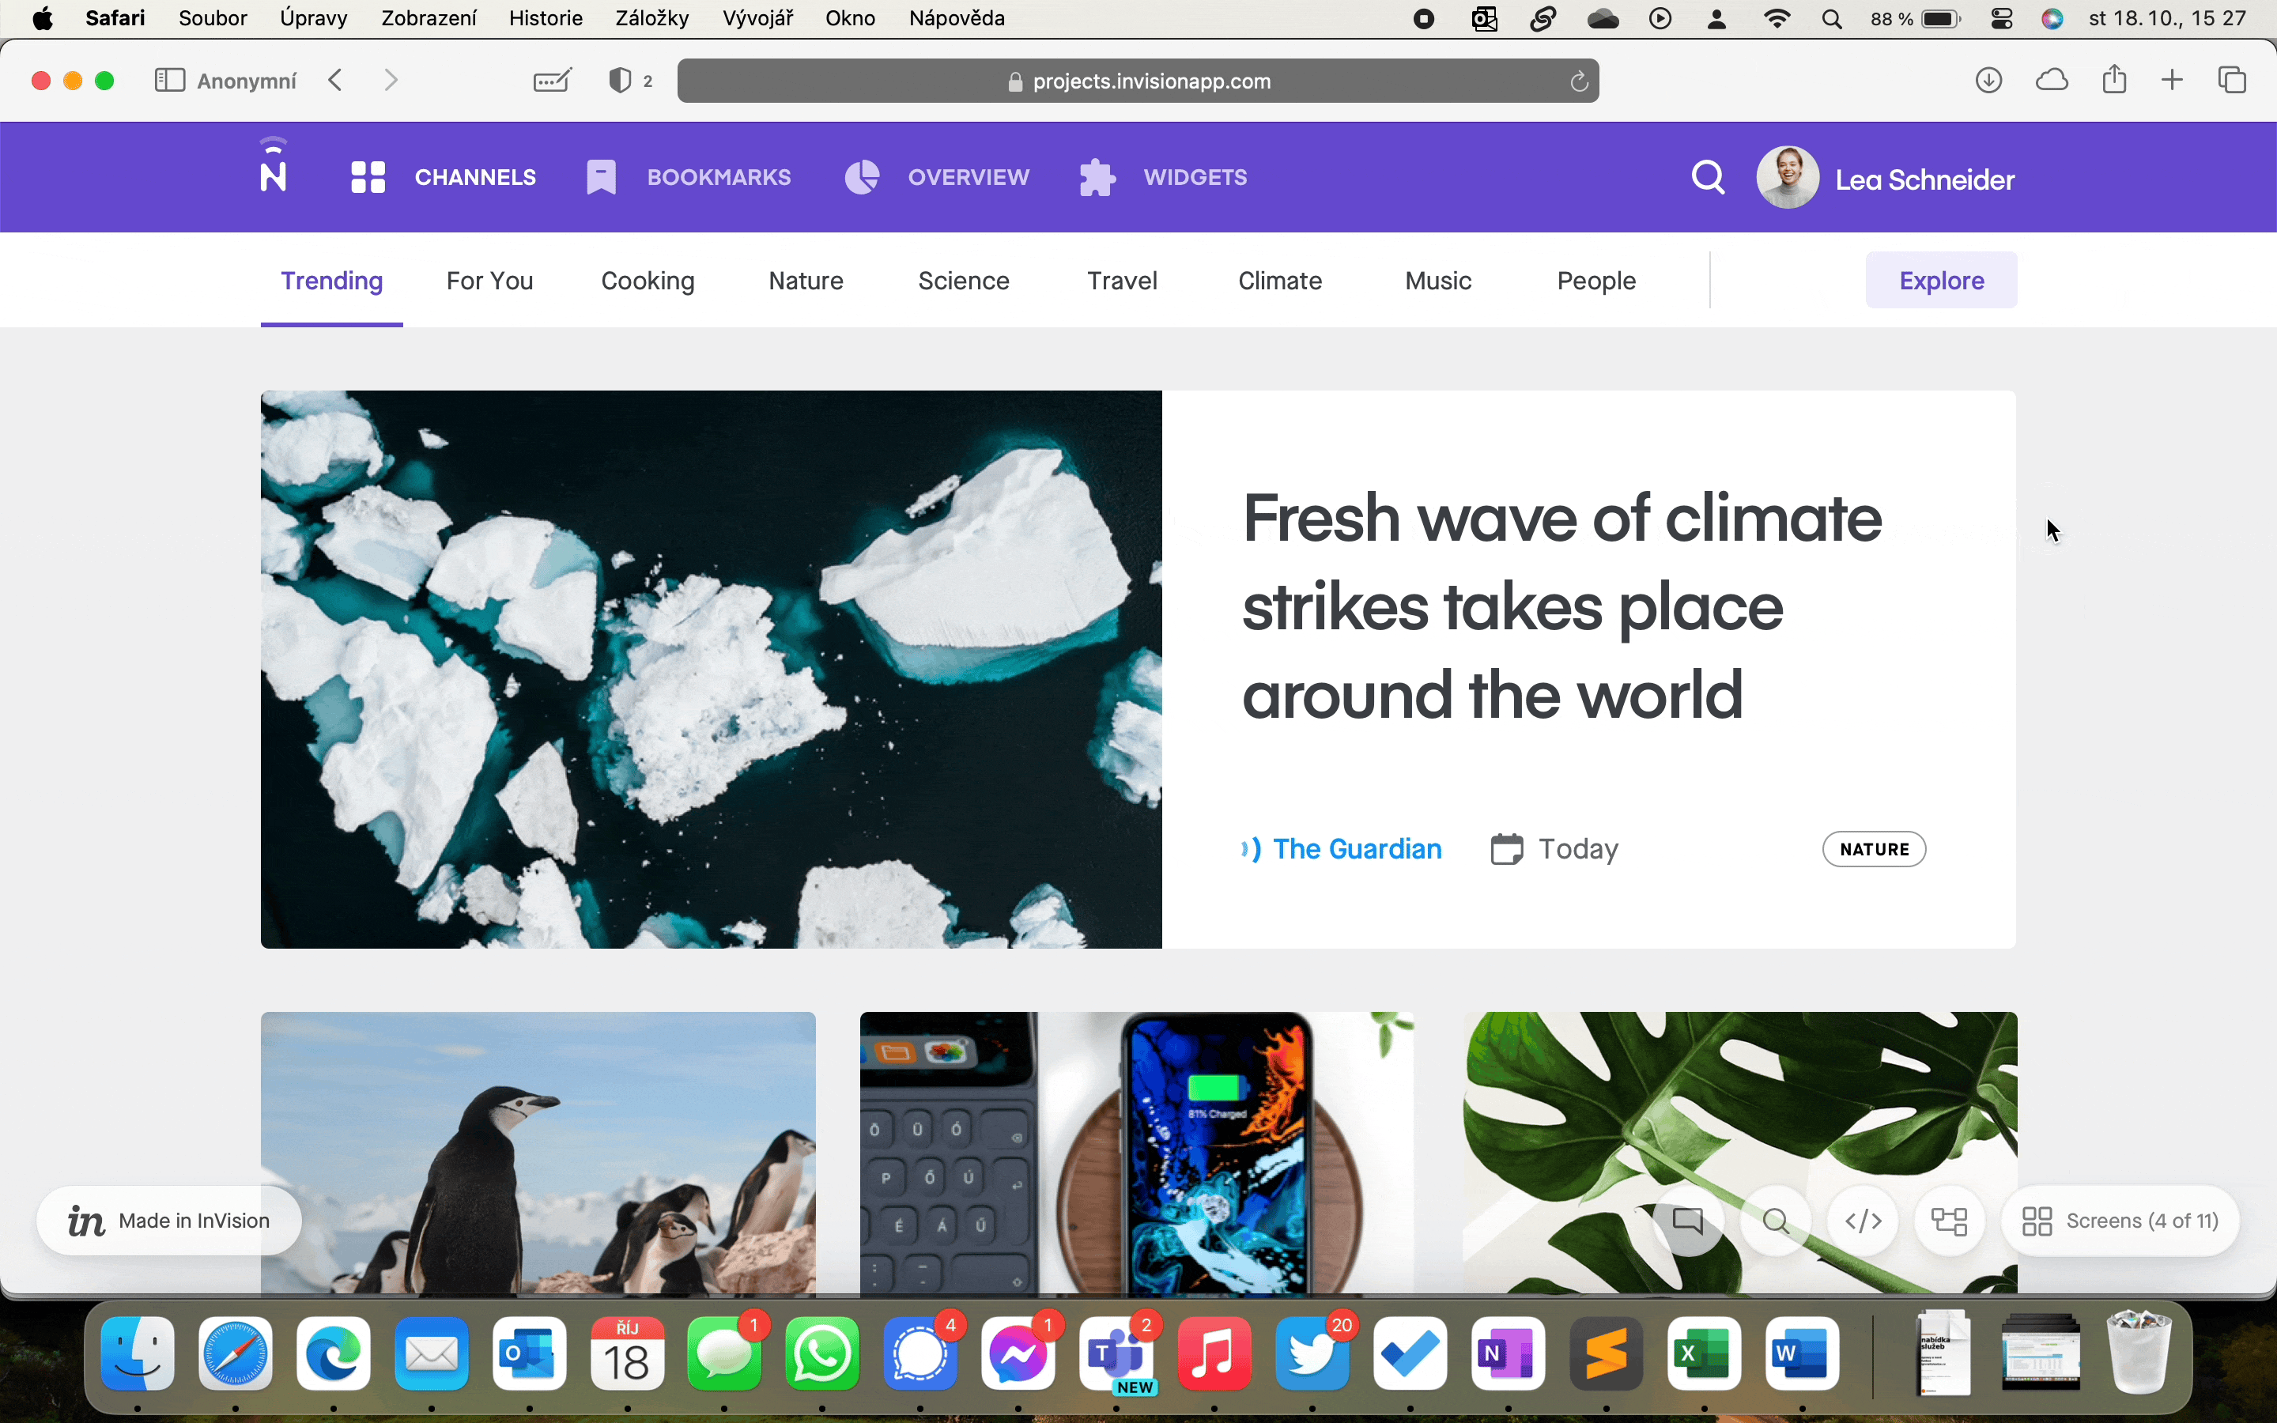Click the magnifier zoom icon in InVision toolbar
Image resolution: width=2277 pixels, height=1423 pixels.
tap(1776, 1221)
